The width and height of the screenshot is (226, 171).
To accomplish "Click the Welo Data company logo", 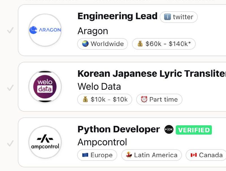I will (x=45, y=86).
